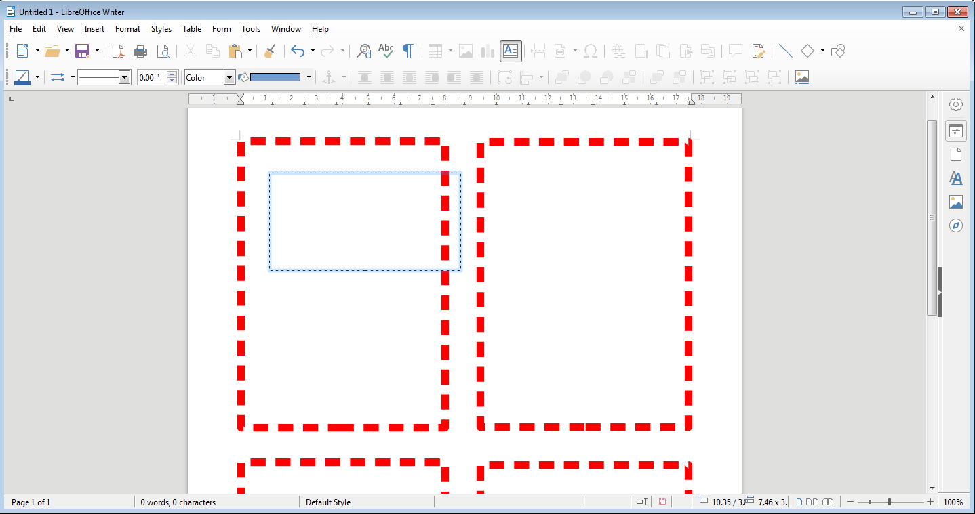The image size is (975, 514).
Task: Open the Edit menu
Action: coord(39,29)
